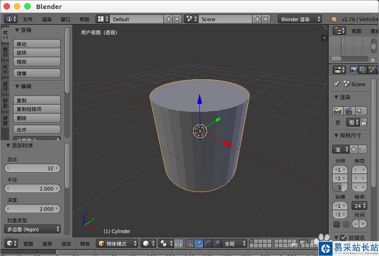
Task: Open the 3D View editor type selector
Action: [11, 243]
